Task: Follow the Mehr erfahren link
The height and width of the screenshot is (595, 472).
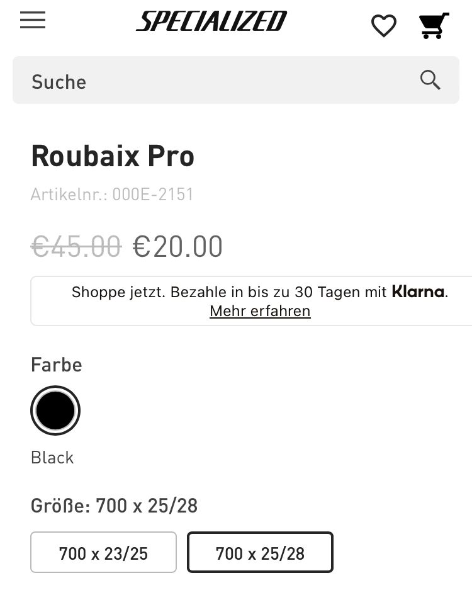Action: 260,311
